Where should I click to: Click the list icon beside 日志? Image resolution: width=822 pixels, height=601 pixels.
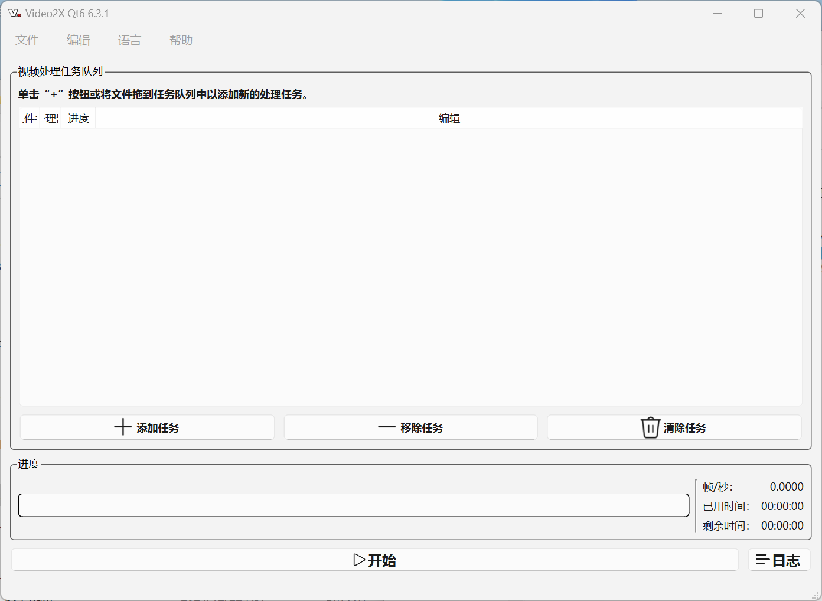(762, 560)
